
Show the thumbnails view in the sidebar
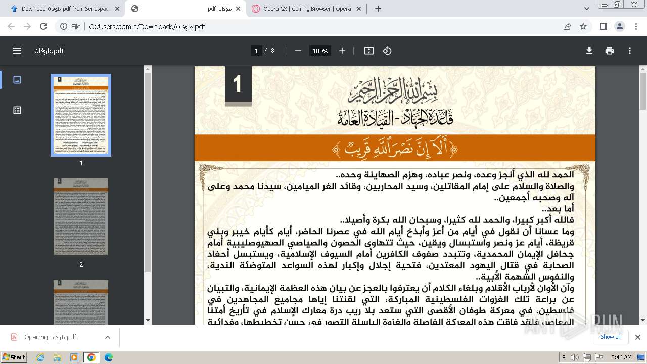pyautogui.click(x=17, y=80)
